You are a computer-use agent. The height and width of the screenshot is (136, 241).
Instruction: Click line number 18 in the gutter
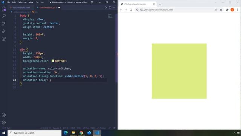pos(14,80)
